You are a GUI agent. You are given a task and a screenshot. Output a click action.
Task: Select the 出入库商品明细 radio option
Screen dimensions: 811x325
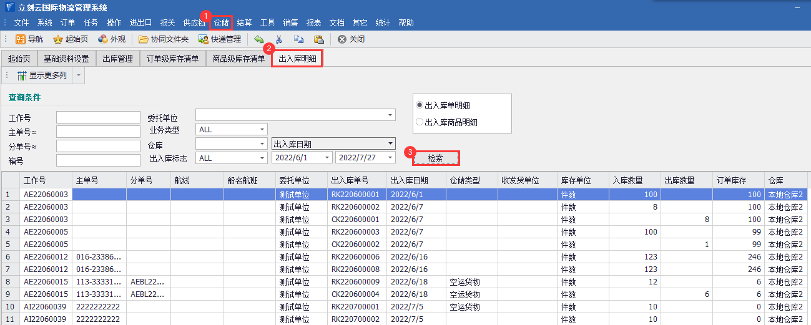[x=420, y=122]
